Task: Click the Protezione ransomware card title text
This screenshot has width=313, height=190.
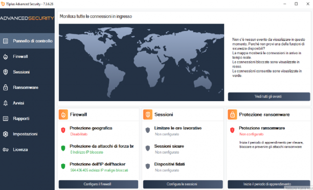Action: tap(264, 114)
